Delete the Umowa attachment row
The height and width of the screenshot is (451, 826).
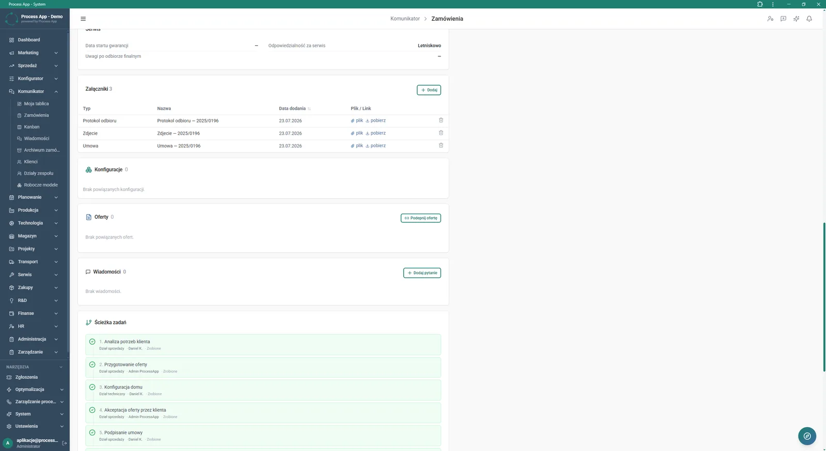[x=441, y=145]
